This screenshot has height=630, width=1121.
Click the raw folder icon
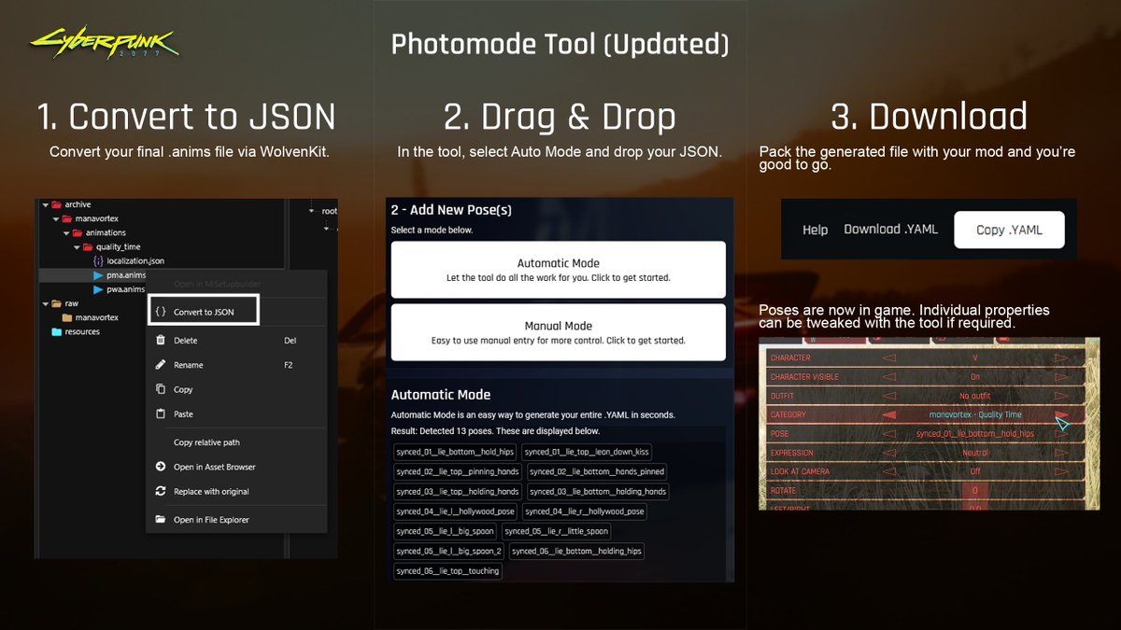(56, 303)
